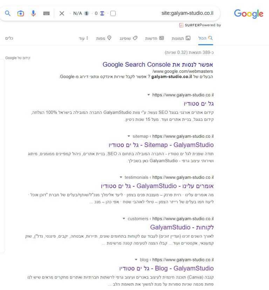Open the אומרים עלינו testimonials result
This screenshot has height=290, width=269.
tap(157, 186)
